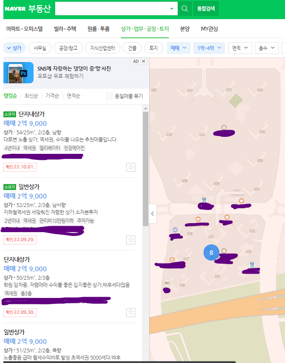Expand the 매매 trade type dropdown
The width and height of the screenshot is (285, 363).
[x=179, y=48]
